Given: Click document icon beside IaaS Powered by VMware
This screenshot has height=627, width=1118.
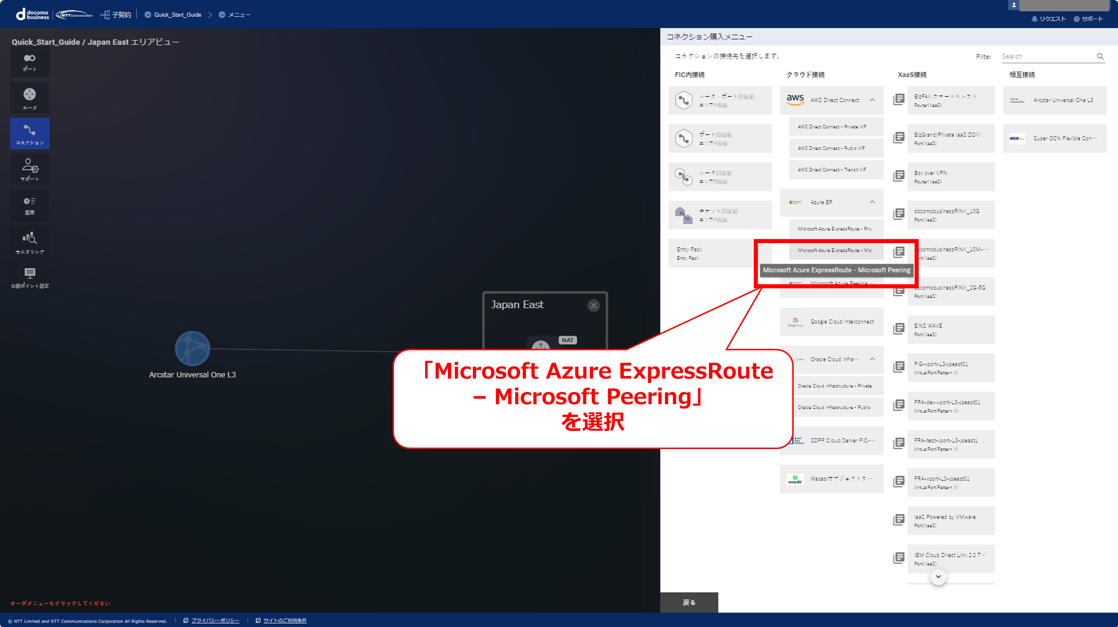Looking at the screenshot, I should [899, 520].
